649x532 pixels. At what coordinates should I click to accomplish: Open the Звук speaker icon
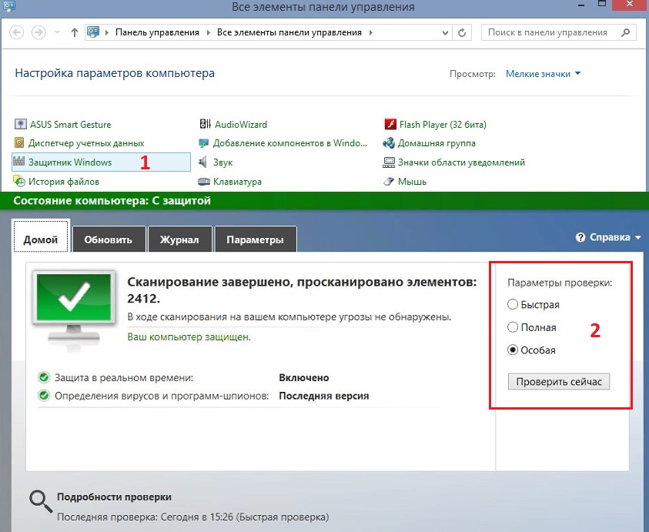pyautogui.click(x=202, y=162)
